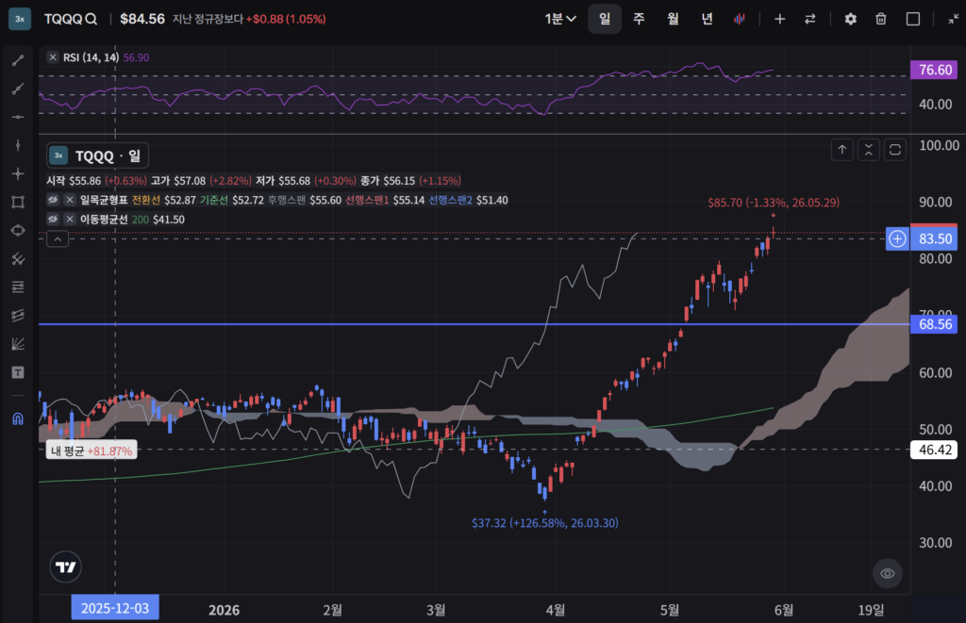Switch to the 일 daily timeframe
The image size is (966, 623).
coord(605,19)
